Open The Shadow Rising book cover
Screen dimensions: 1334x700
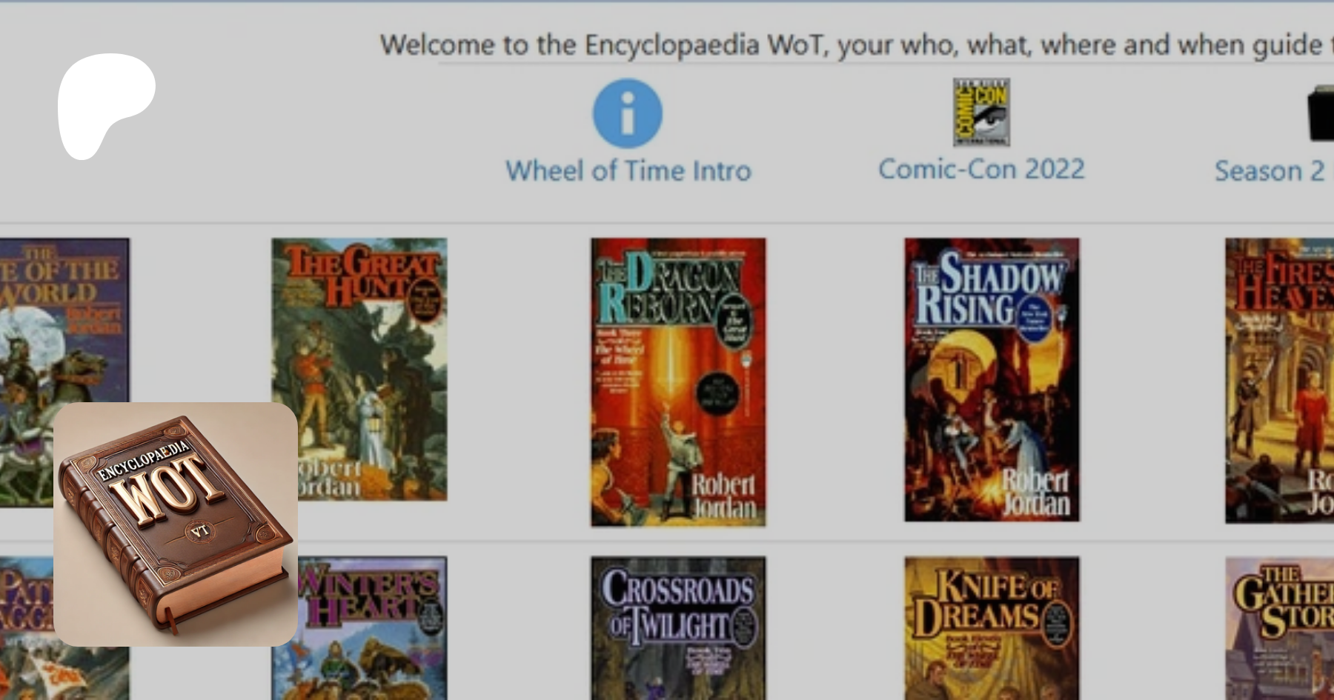[992, 380]
